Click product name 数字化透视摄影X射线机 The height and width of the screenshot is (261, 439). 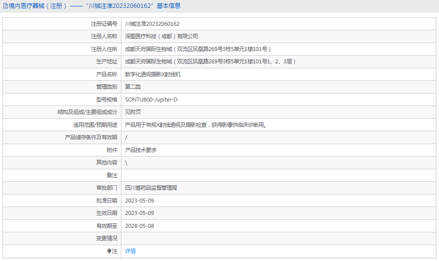coord(153,74)
